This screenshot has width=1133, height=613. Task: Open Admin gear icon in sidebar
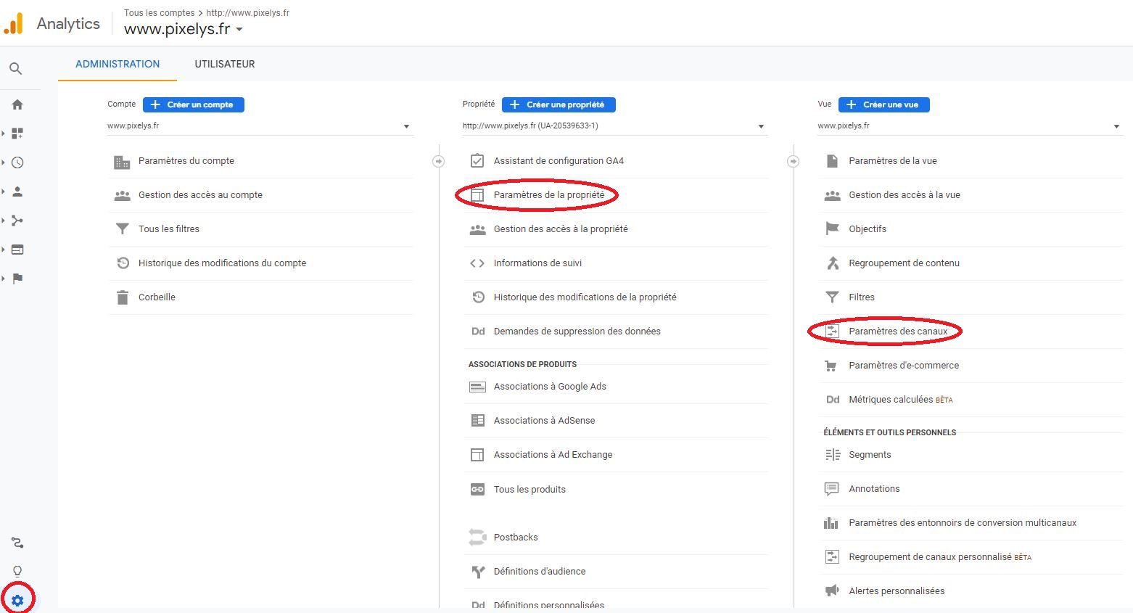(17, 601)
